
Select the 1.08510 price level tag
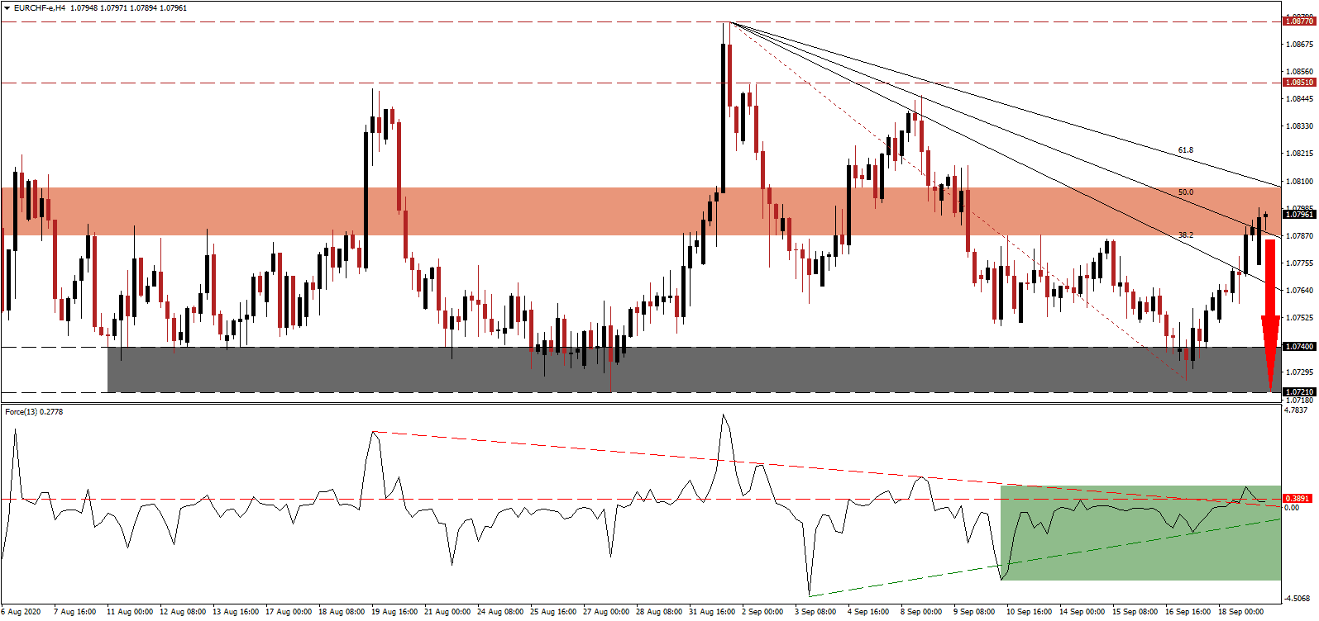(x=1298, y=83)
